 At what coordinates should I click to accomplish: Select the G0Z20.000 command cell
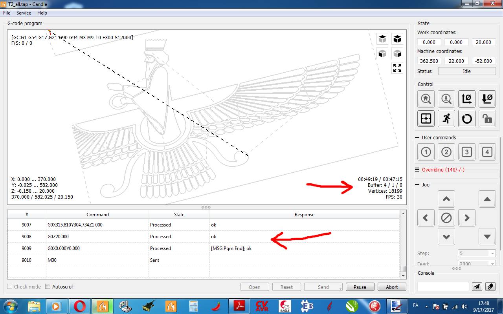(97, 237)
